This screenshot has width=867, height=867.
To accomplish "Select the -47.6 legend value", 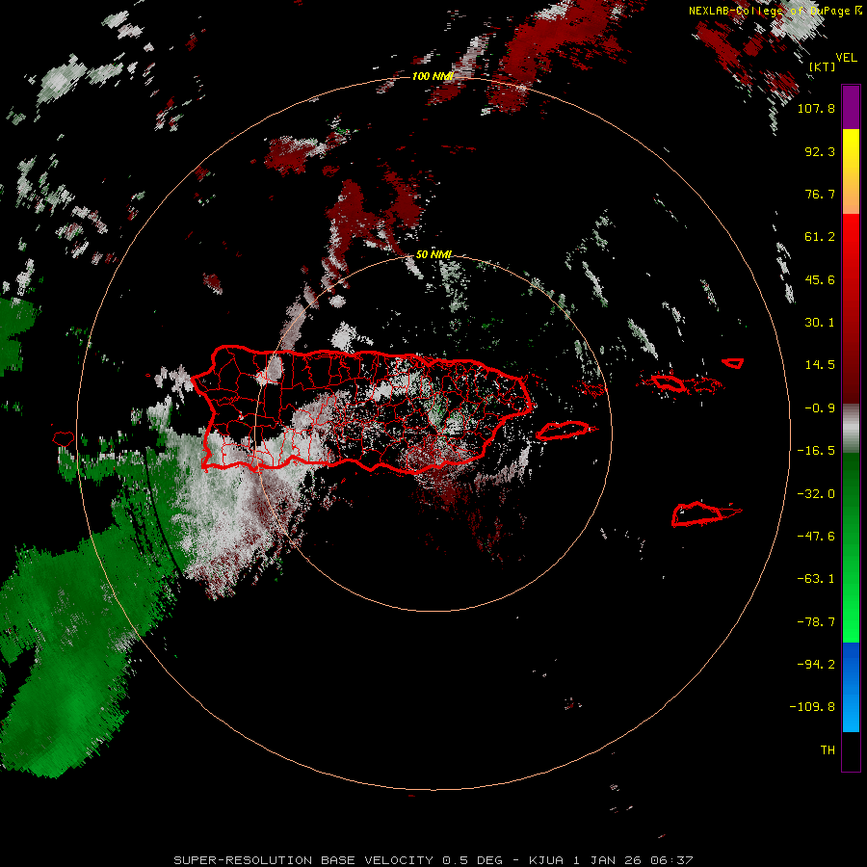I will pyautogui.click(x=816, y=537).
